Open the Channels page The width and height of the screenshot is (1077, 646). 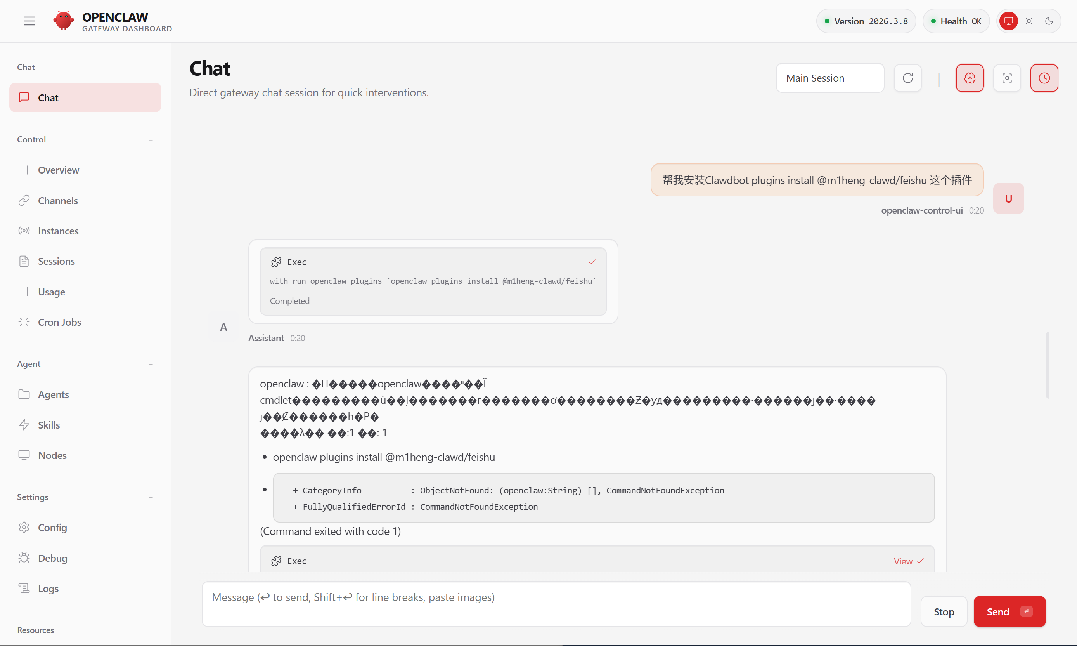58,201
